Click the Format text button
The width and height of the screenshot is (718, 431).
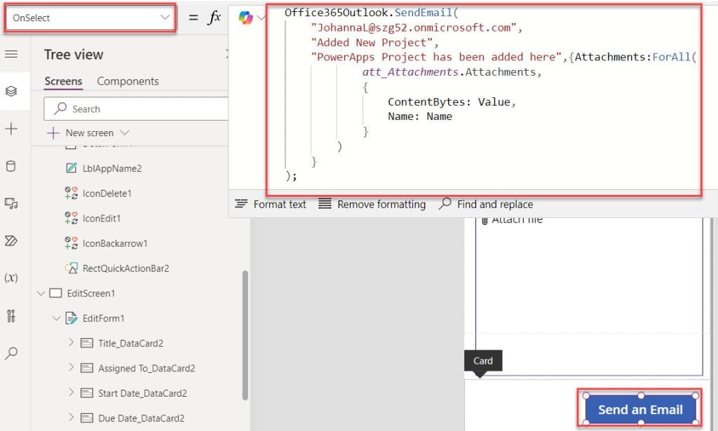pyautogui.click(x=270, y=204)
